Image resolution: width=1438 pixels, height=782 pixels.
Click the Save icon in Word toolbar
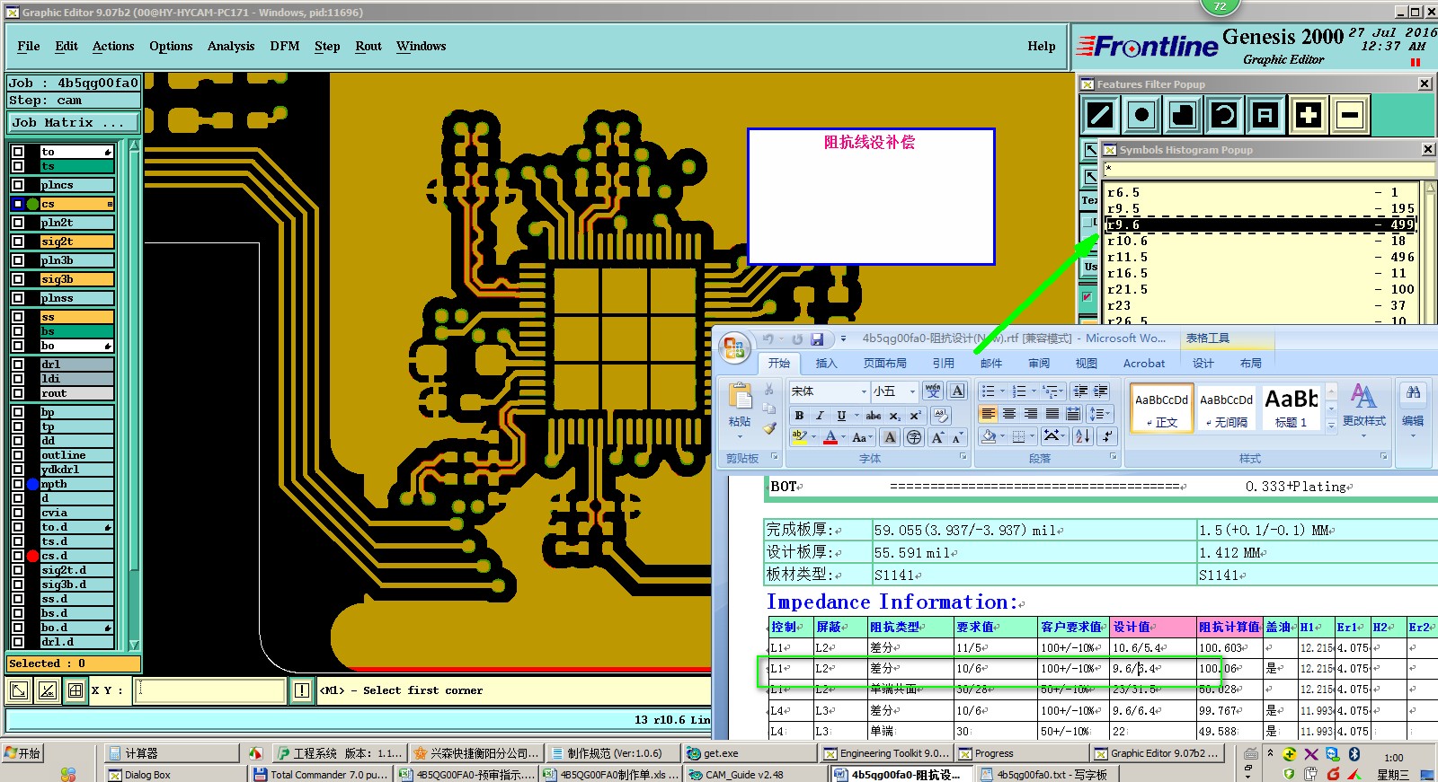pos(817,339)
